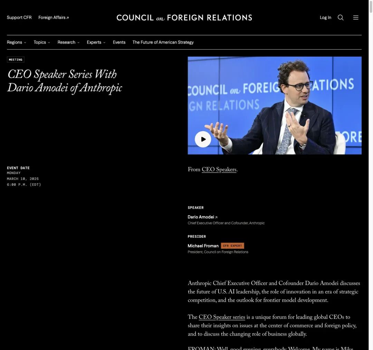
Task: Click the video thumbnail image
Action: [275, 105]
